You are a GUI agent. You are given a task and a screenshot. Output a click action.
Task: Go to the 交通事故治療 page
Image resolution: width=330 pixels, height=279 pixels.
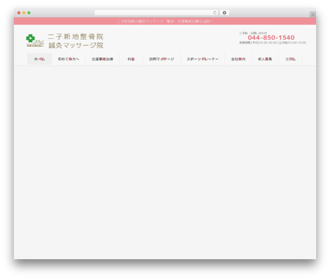pyautogui.click(x=102, y=59)
